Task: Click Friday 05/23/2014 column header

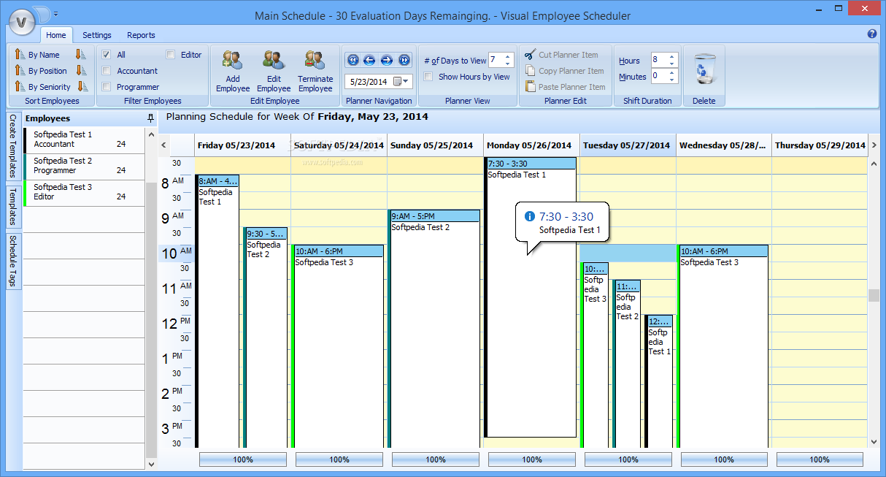Action: tap(242, 145)
